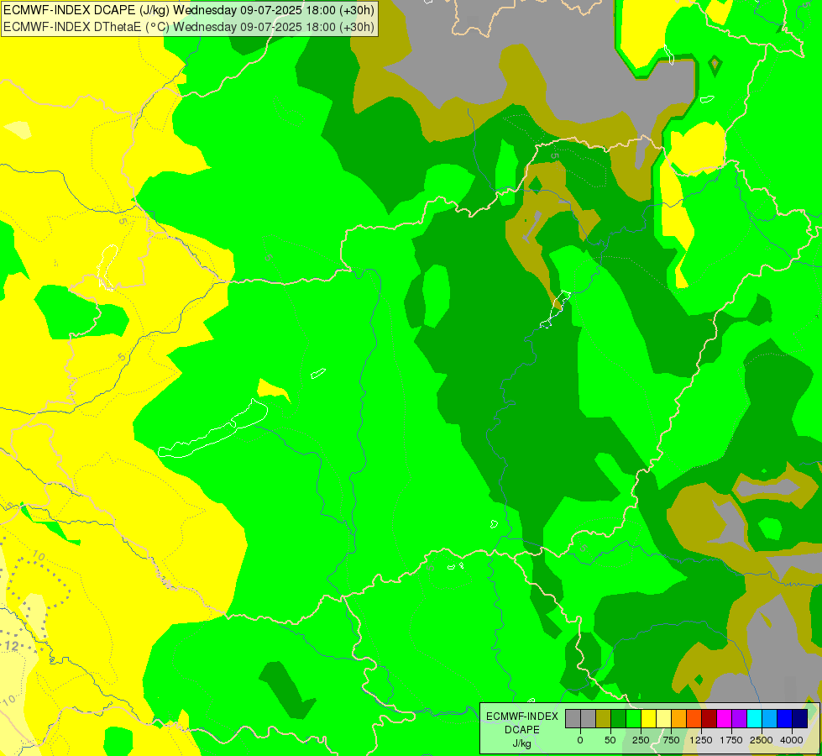The width and height of the screenshot is (822, 756).
Task: Click the navy legend swatch
Action: click(x=800, y=718)
